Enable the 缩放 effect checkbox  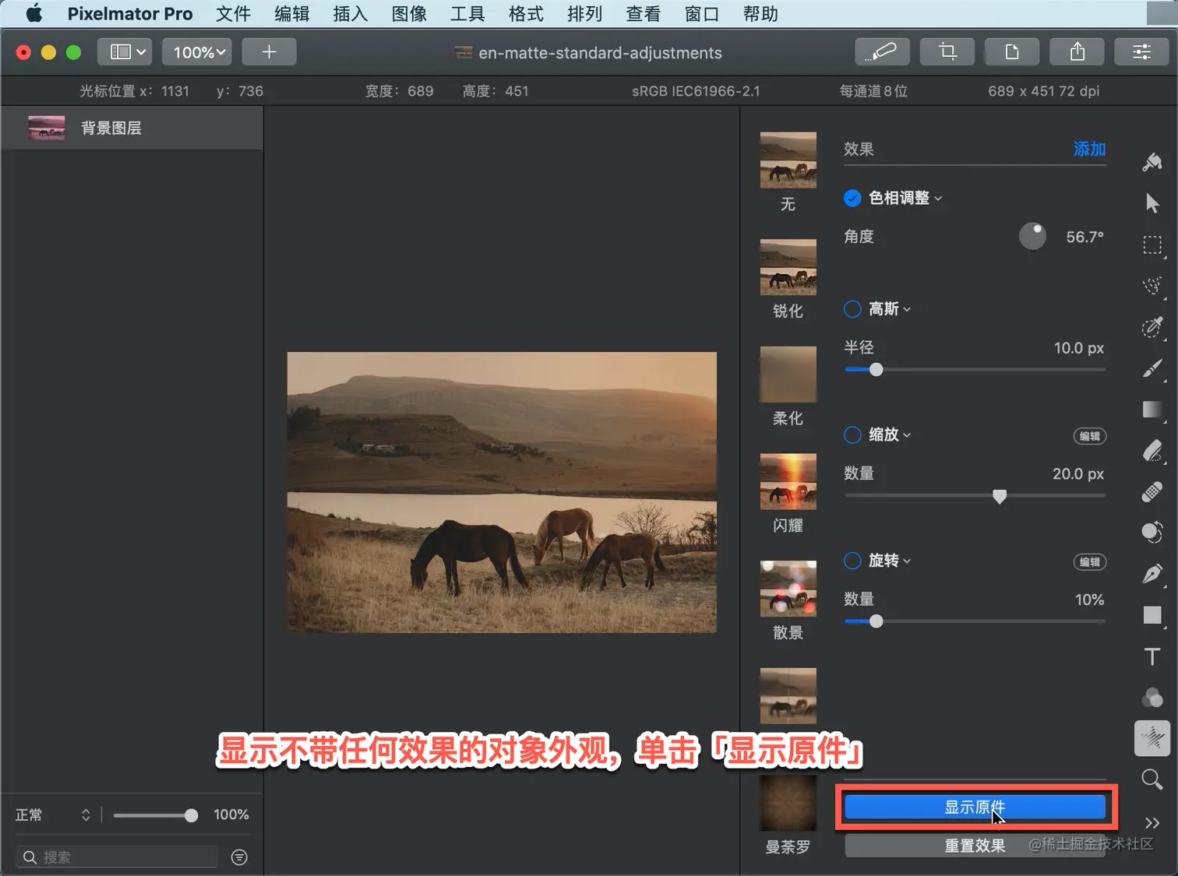coord(852,434)
